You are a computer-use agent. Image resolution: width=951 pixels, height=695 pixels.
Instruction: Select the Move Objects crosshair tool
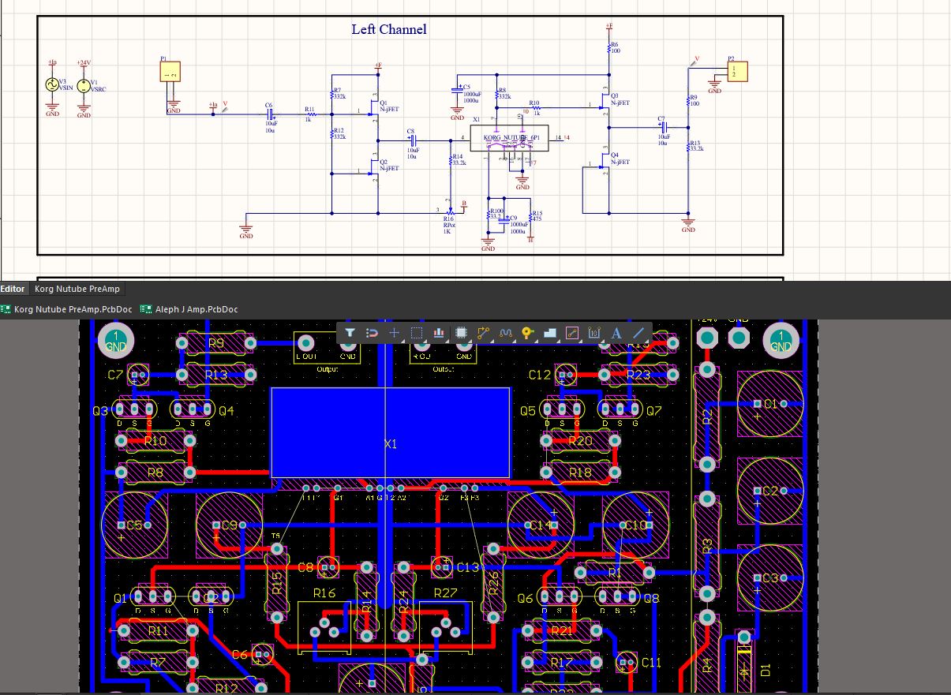(x=394, y=333)
